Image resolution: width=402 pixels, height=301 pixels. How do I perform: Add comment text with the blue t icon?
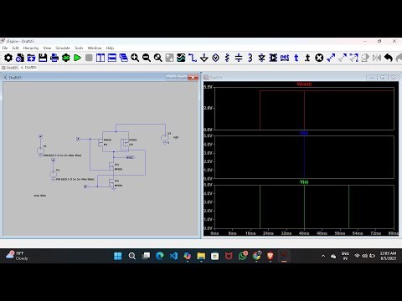(x=296, y=58)
